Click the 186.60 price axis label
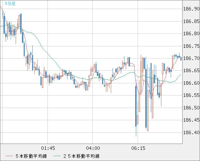The width and height of the screenshot is (200, 161). pos(191,83)
